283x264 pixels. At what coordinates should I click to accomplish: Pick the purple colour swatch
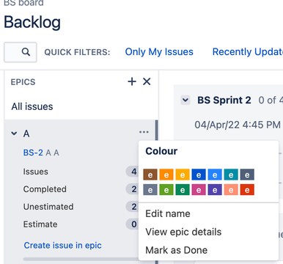[215, 189]
